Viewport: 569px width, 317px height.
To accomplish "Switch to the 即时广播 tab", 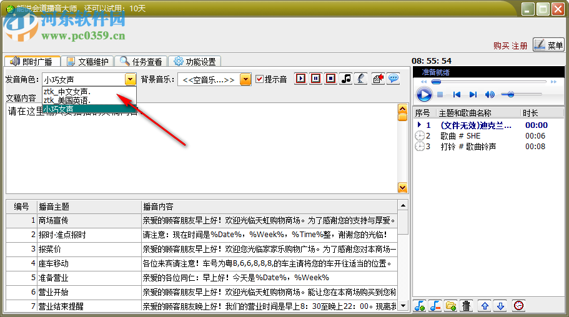I will coord(32,62).
